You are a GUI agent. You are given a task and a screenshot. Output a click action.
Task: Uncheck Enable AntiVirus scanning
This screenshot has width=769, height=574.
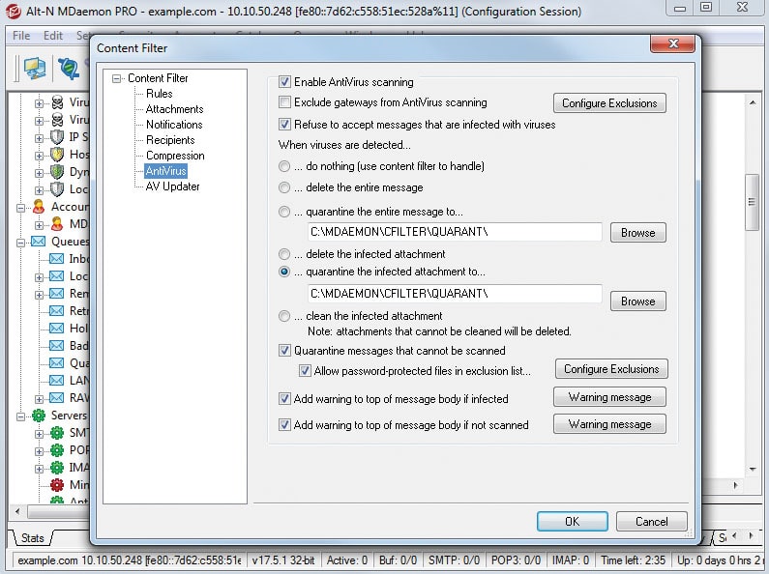tap(284, 82)
